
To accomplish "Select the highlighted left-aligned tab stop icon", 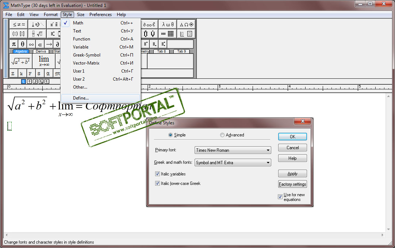I will pos(23,82).
